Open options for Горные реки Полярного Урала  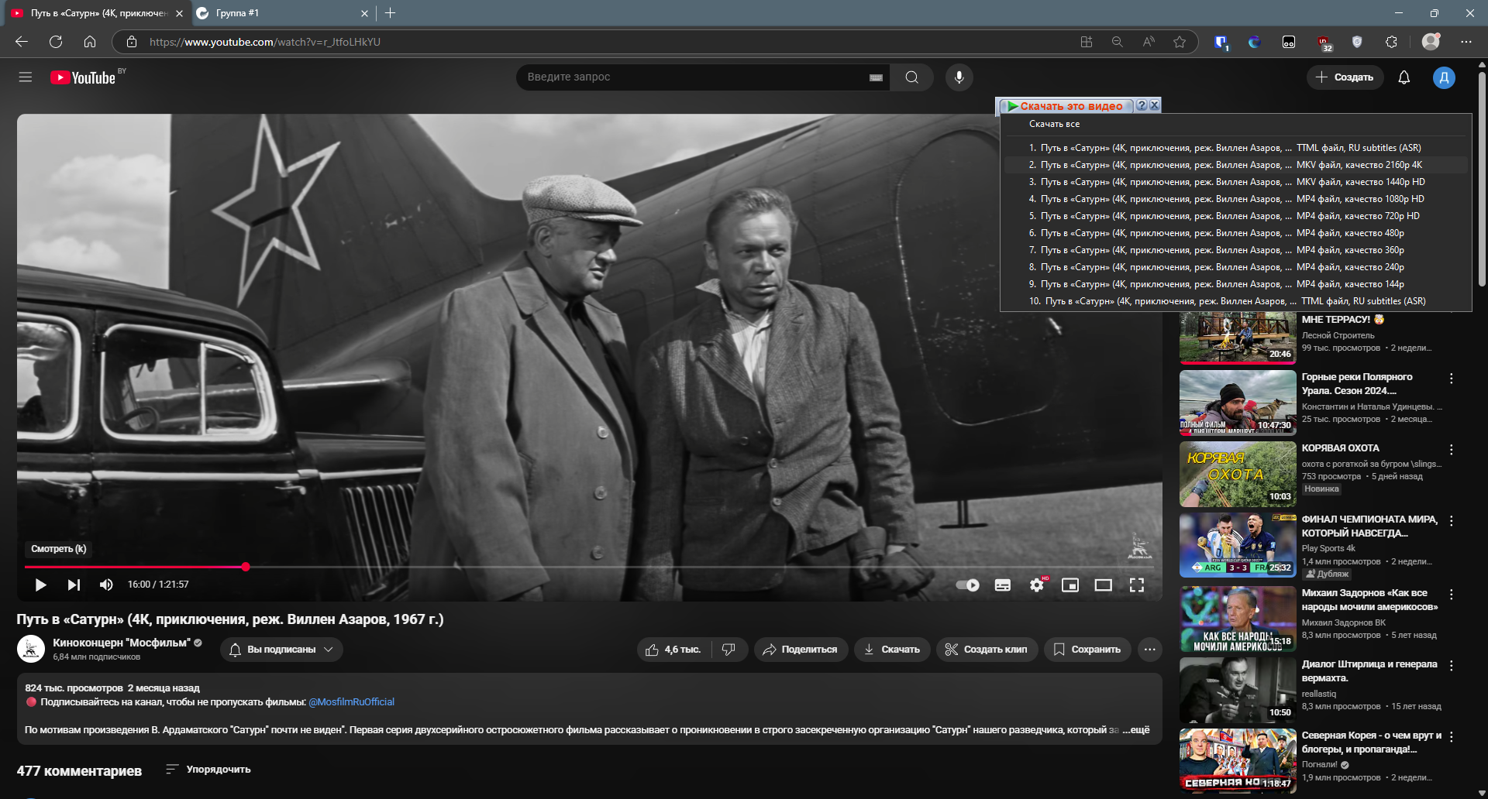[1452, 379]
